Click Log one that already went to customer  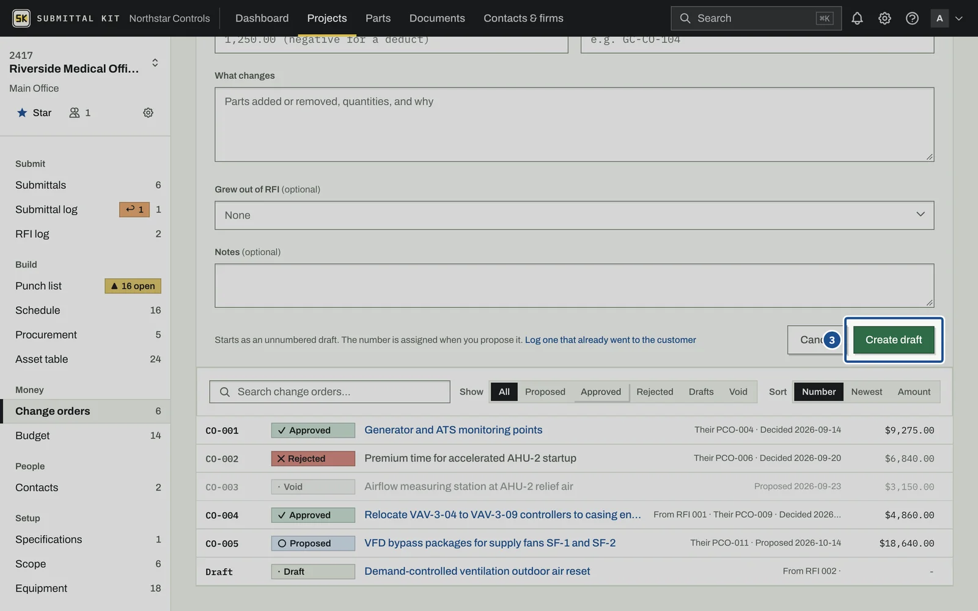(610, 340)
